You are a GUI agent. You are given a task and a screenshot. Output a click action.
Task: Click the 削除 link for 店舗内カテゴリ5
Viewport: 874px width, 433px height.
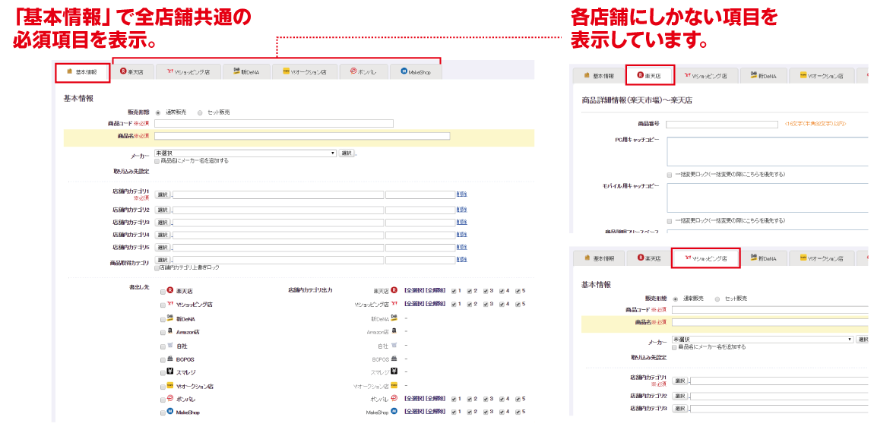[x=461, y=247]
